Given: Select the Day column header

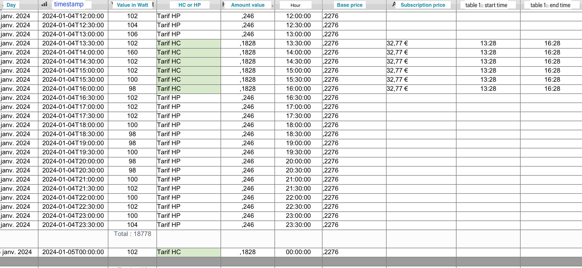Looking at the screenshot, I should point(11,5).
